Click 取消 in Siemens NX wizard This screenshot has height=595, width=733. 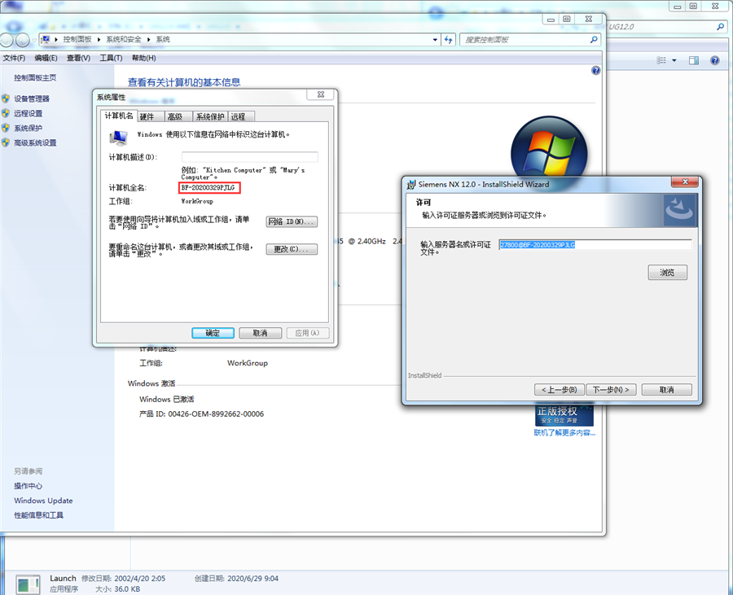tap(666, 390)
